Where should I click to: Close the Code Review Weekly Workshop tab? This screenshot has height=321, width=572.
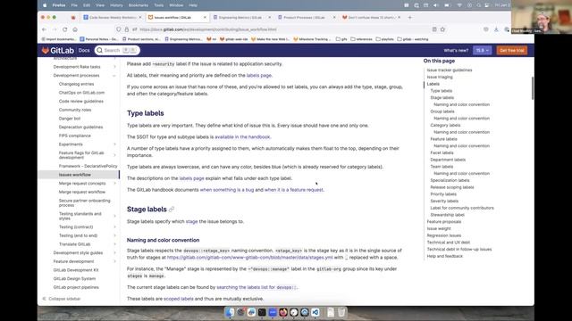click(x=140, y=17)
